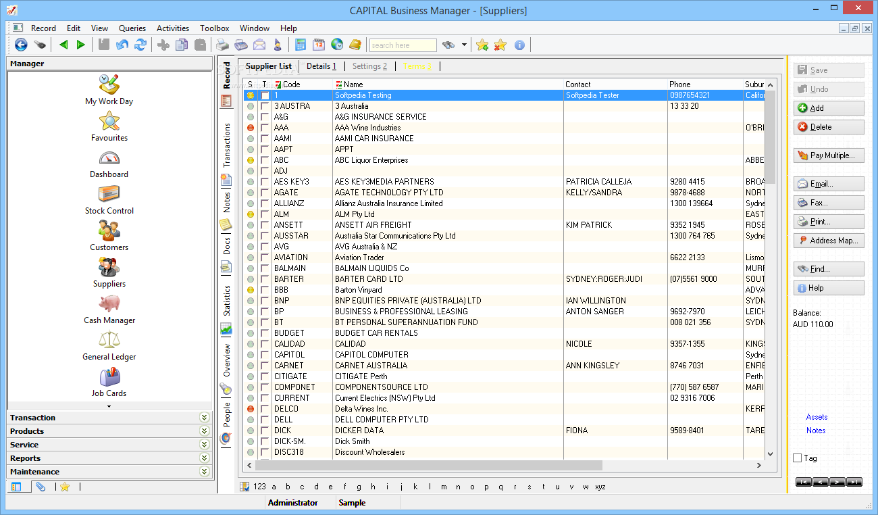The width and height of the screenshot is (878, 515).
Task: Open the dropdown arrow next to binoculars
Action: pos(464,45)
